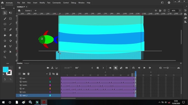Screen dimensions: 188x105
Task: Select the Rectangle tool
Action: (x=10, y=18)
